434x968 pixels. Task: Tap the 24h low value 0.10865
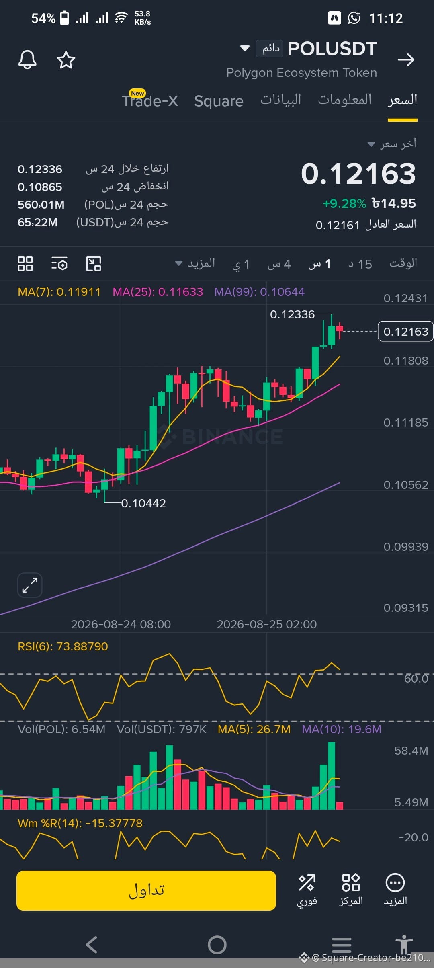pos(40,187)
